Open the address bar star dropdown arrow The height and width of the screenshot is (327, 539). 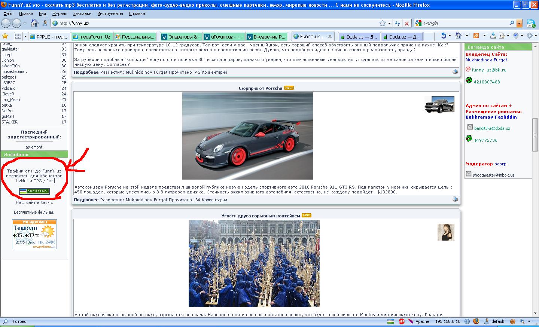389,23
